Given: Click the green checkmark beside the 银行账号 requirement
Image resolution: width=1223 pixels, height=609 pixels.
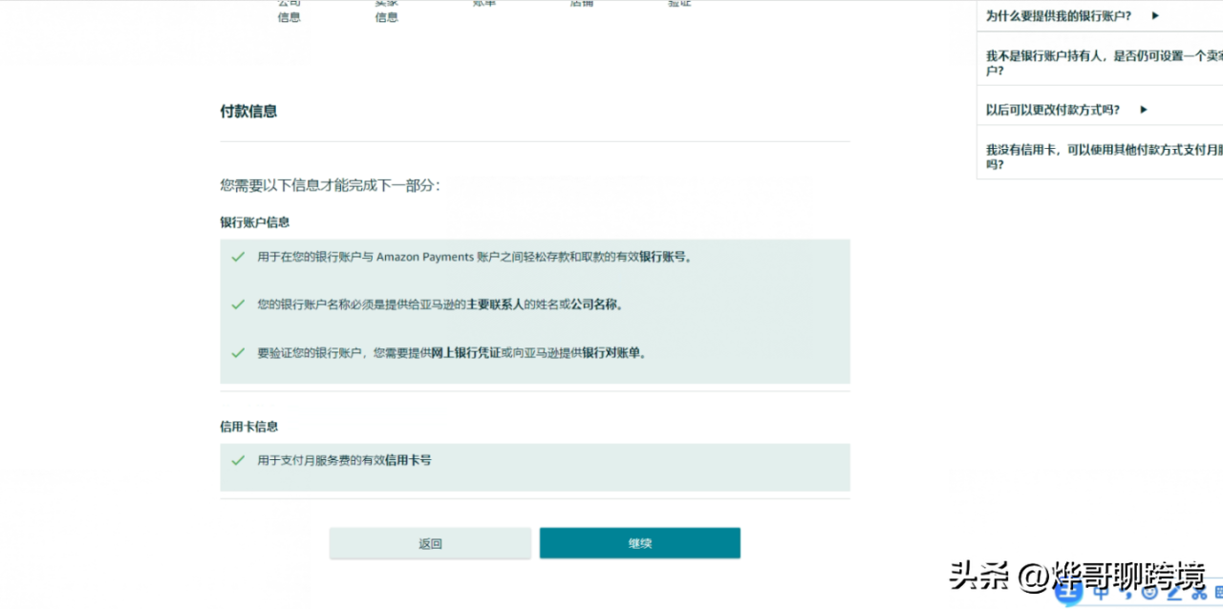Looking at the screenshot, I should coord(237,256).
